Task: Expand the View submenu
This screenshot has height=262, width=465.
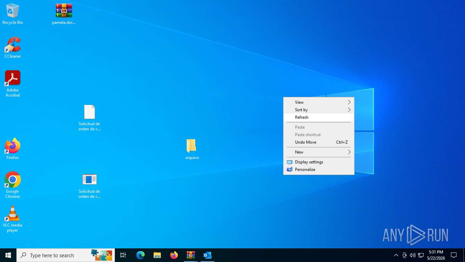Action: [x=319, y=102]
